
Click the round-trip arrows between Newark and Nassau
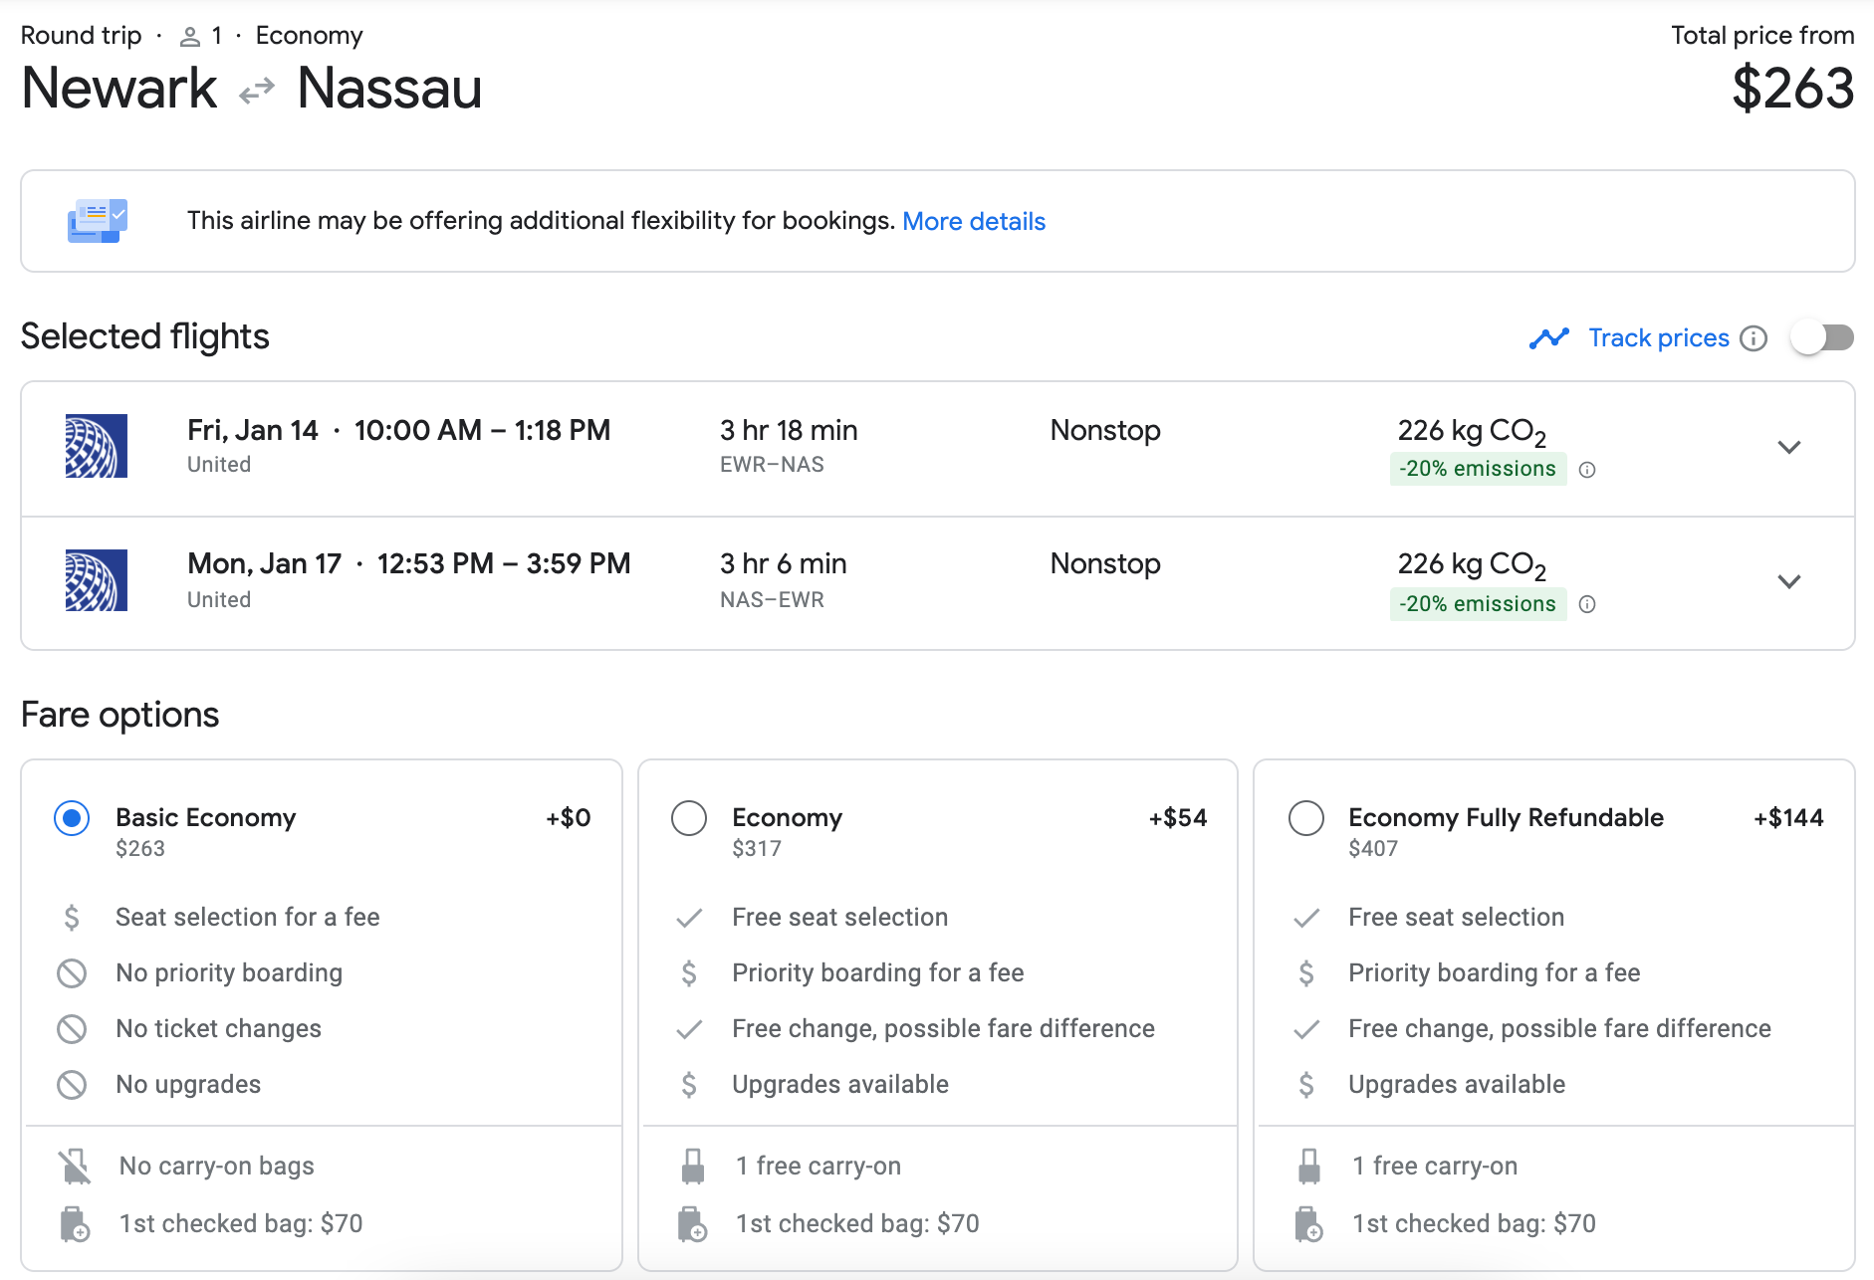point(257,91)
